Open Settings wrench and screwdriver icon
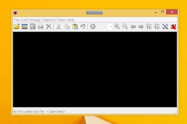The height and width of the screenshot is (124, 187). (165, 26)
